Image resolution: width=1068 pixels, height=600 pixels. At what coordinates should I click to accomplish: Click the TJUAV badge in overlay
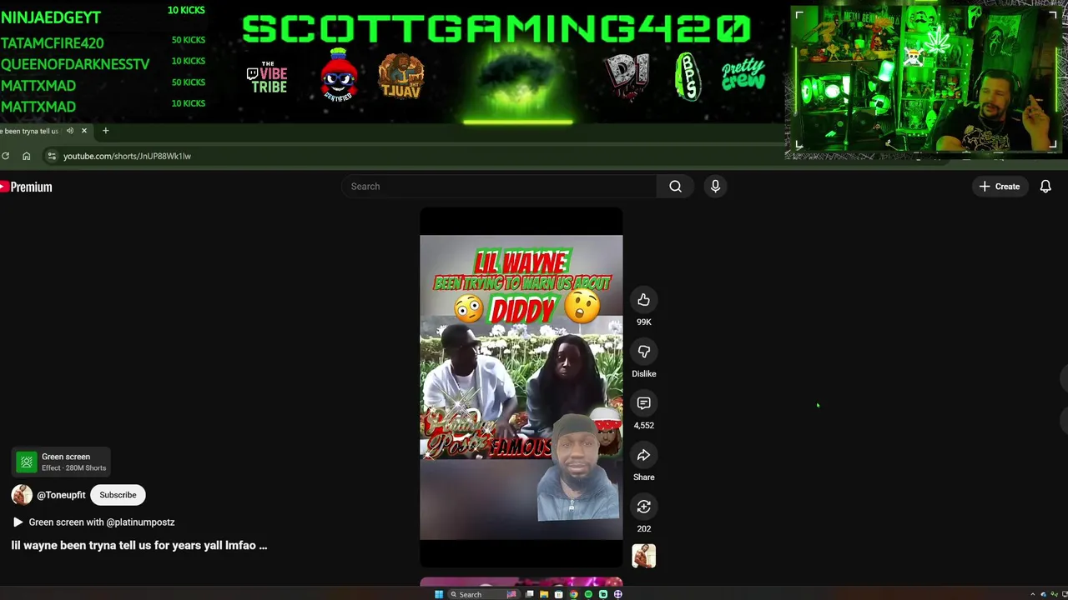coord(400,77)
